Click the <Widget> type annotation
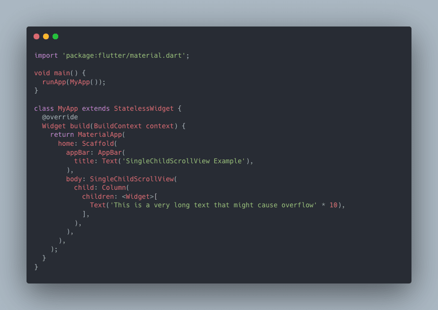The height and width of the screenshot is (310, 438). coord(138,196)
